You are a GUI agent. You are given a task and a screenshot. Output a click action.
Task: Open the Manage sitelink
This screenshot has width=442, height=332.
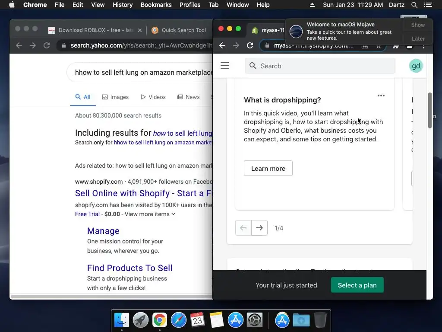103,231
